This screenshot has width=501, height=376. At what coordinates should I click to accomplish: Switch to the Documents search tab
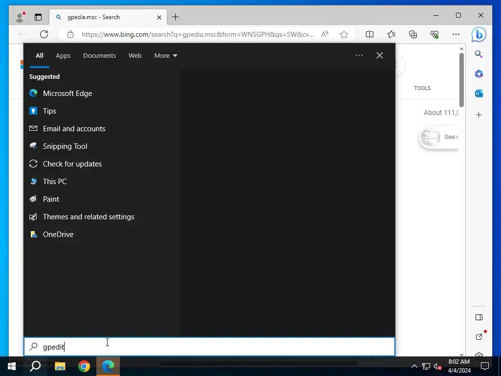pyautogui.click(x=99, y=56)
